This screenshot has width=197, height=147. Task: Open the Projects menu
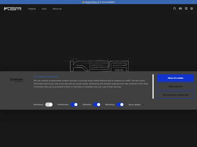point(32,9)
